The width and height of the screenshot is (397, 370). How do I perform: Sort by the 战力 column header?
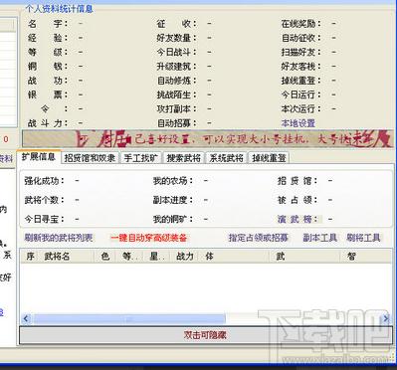(x=184, y=257)
